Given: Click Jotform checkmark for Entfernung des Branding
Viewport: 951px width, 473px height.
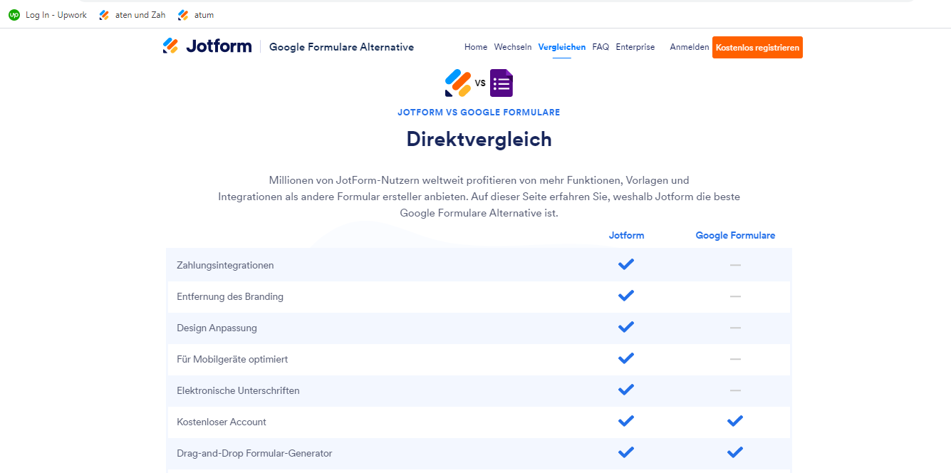Looking at the screenshot, I should (x=626, y=296).
